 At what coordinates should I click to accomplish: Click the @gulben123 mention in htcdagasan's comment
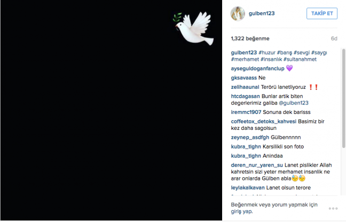tap(294, 103)
